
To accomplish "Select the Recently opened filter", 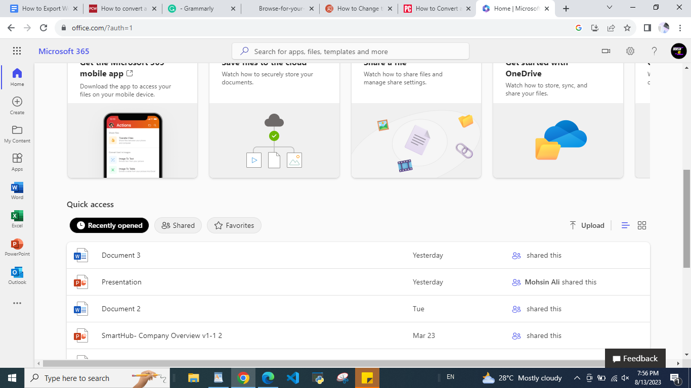I will coord(109,225).
